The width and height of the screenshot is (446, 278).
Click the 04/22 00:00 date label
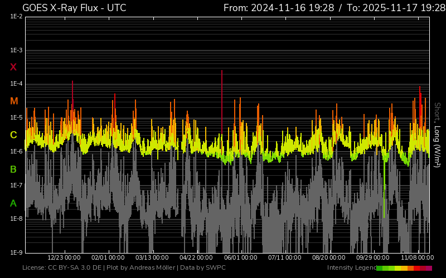(x=196, y=258)
